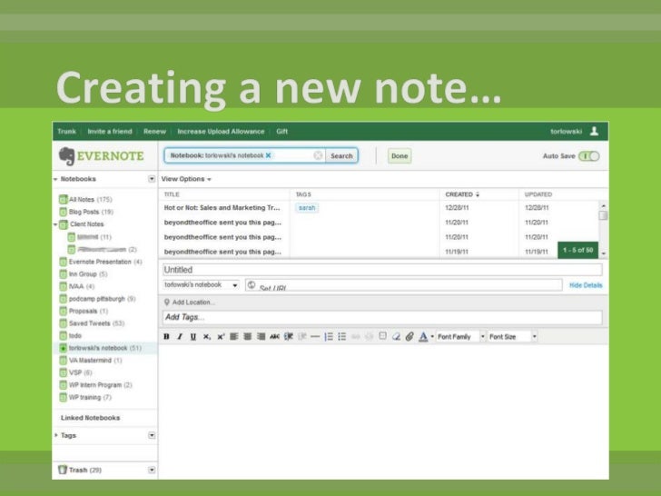
Task: Open Trash in the sidebar
Action: 80,470
